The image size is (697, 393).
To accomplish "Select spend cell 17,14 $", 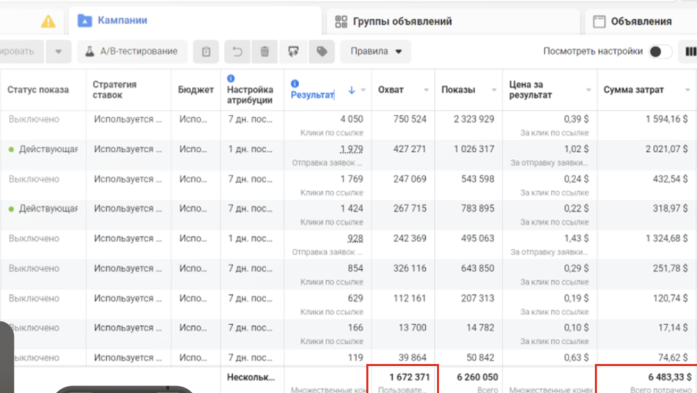I will pyautogui.click(x=673, y=328).
